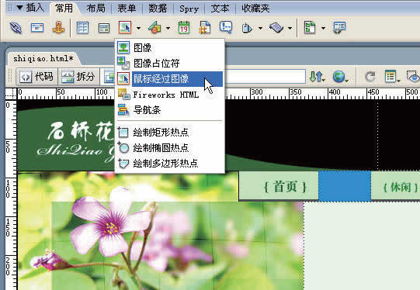
Task: Expand the Media dropdown arrow
Action: pyautogui.click(x=168, y=28)
